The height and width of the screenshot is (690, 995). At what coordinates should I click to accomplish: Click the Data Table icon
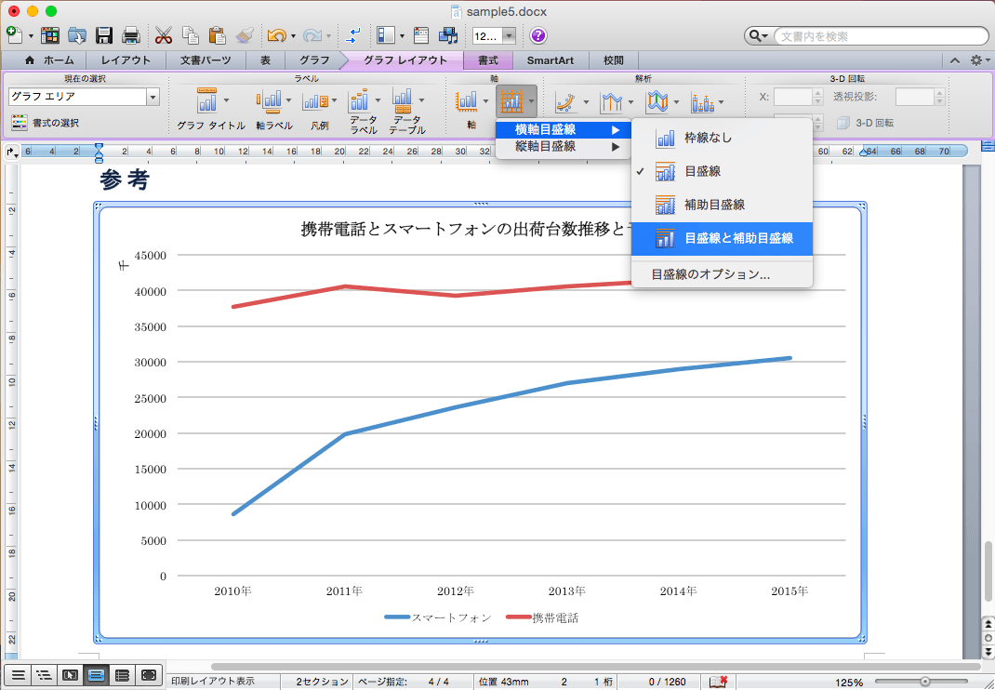pyautogui.click(x=403, y=100)
